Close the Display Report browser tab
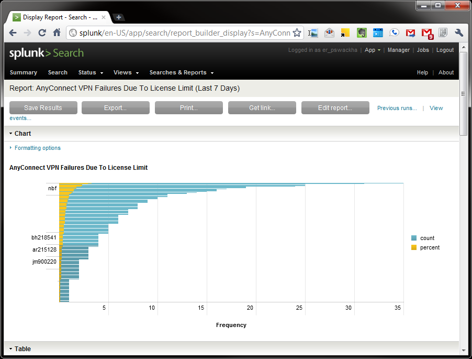Image resolution: width=472 pixels, height=359 pixels. 103,17
